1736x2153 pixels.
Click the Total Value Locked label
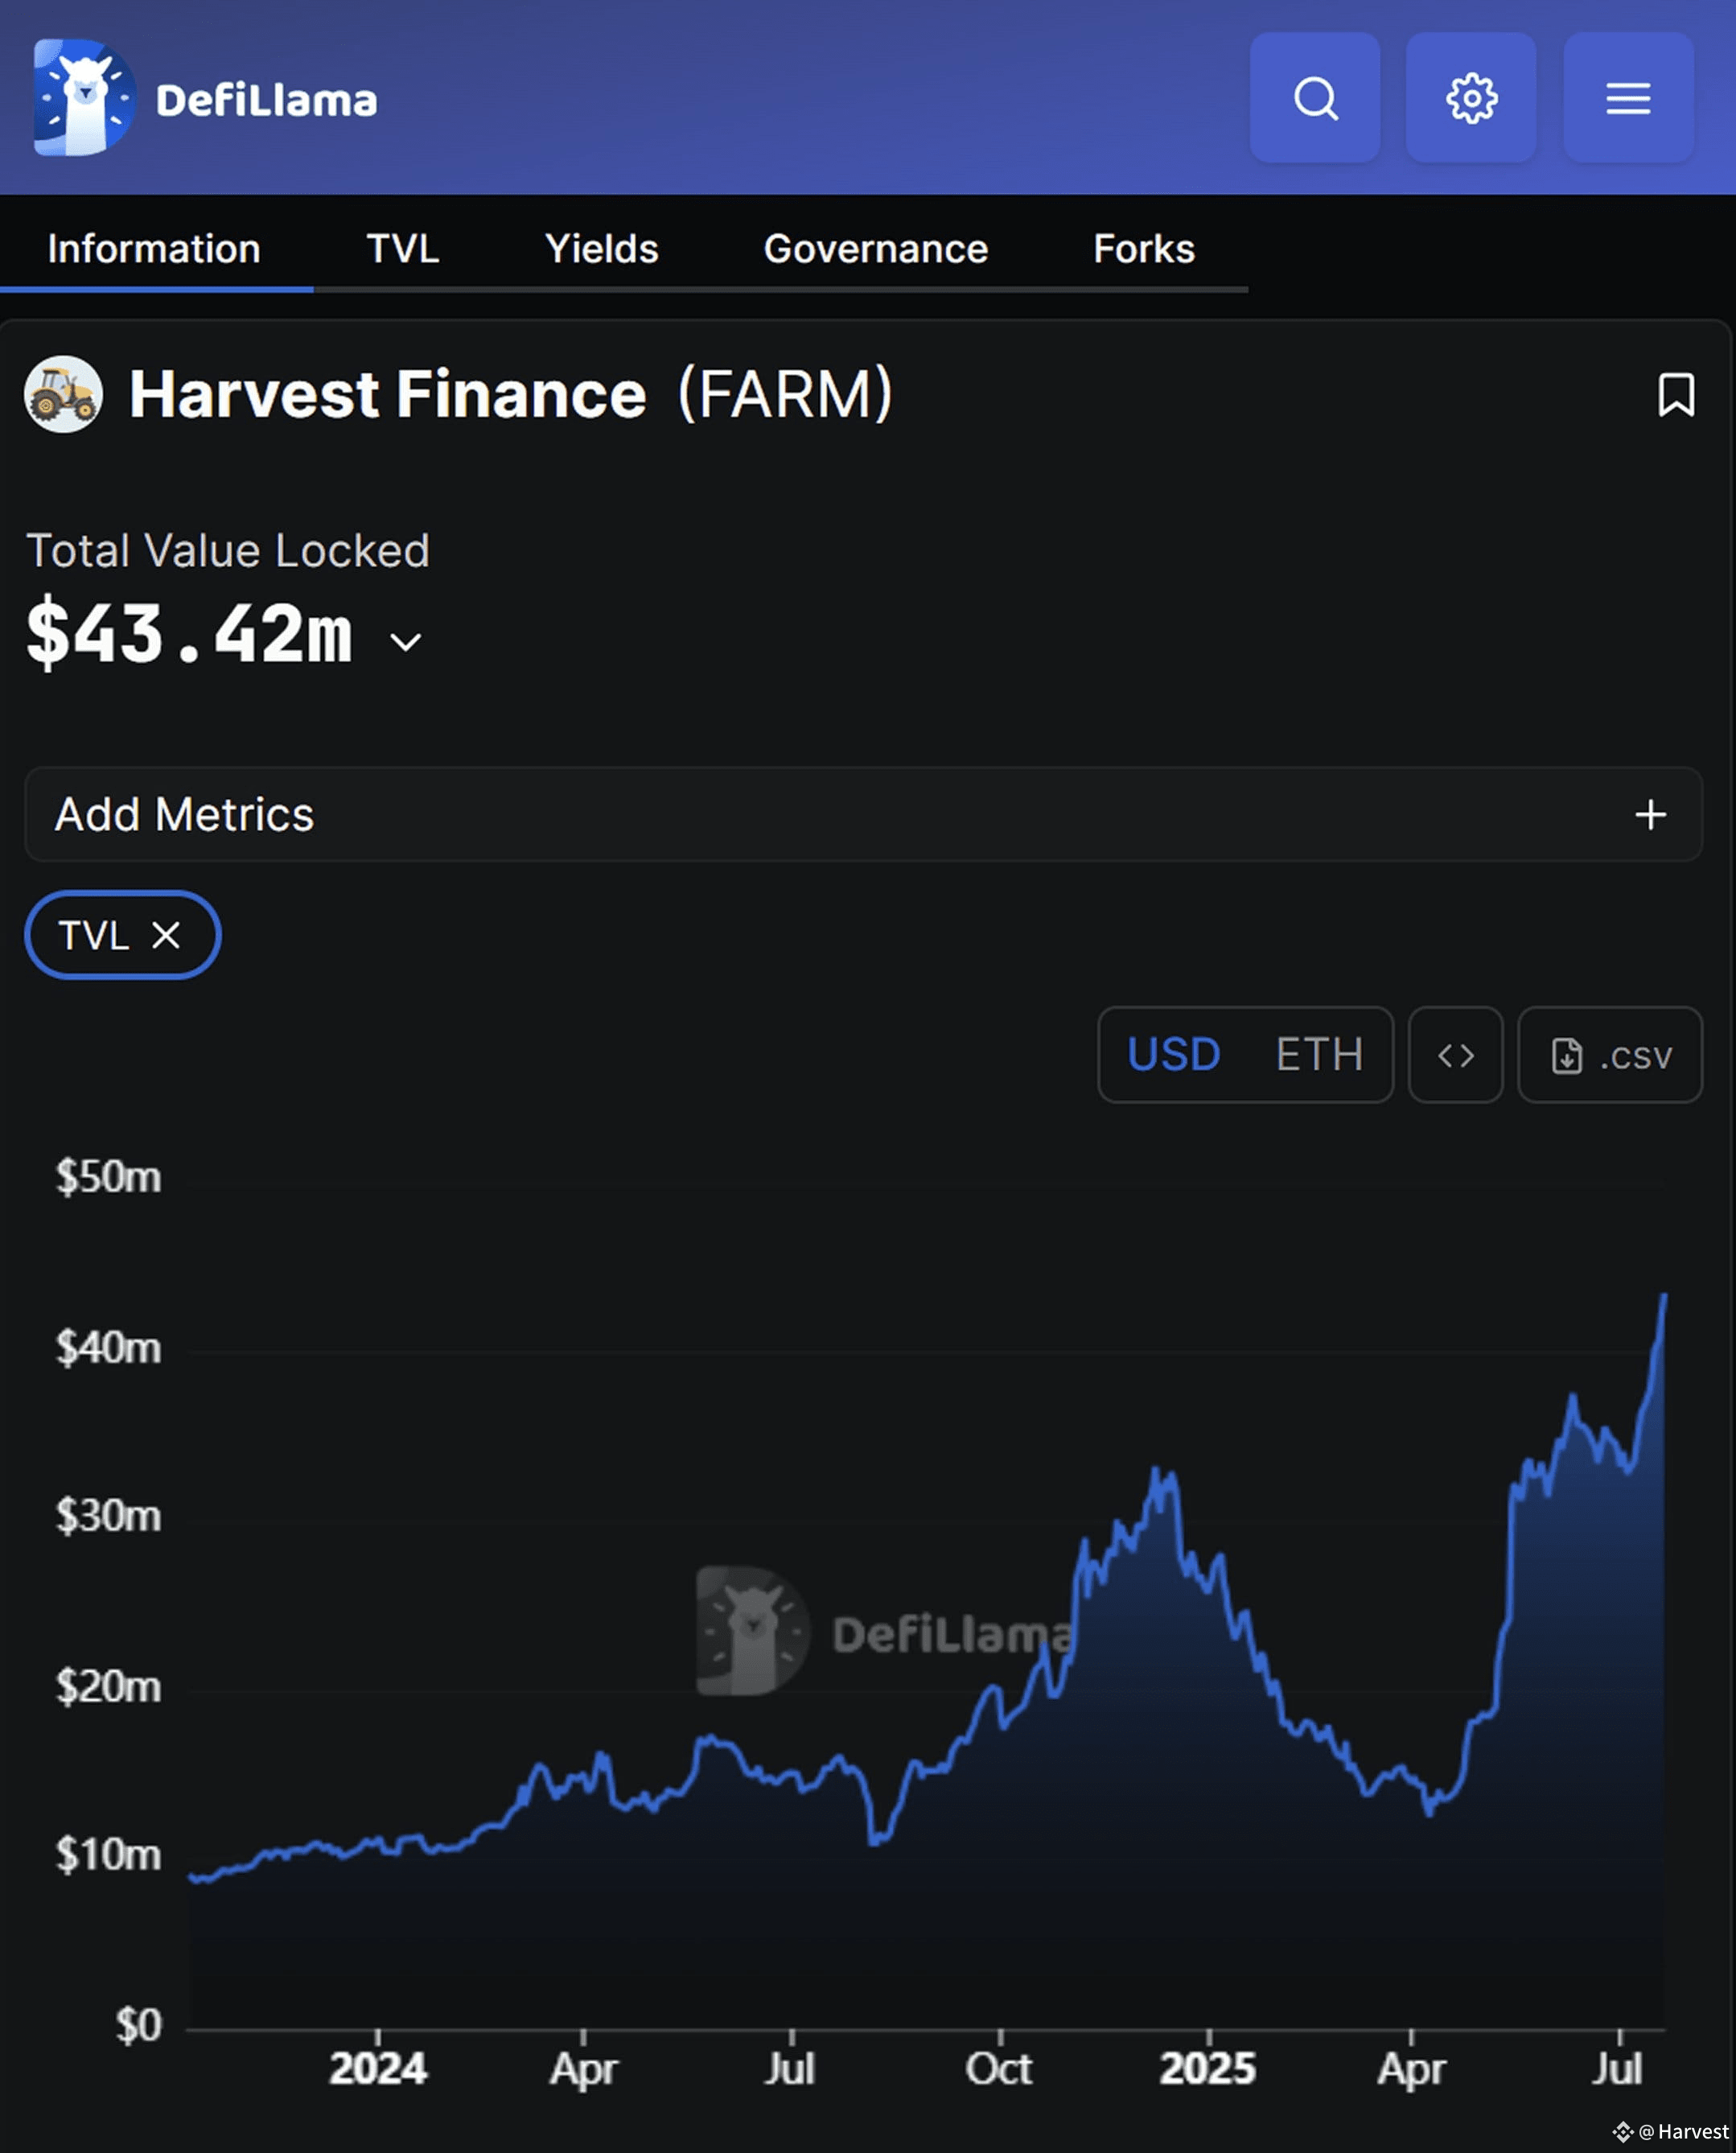click(228, 551)
